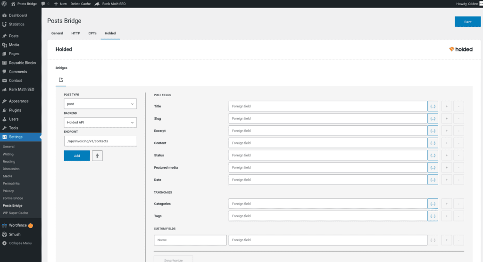Click Delete Cache in the admin bar
This screenshot has width=483, height=262.
82,4
